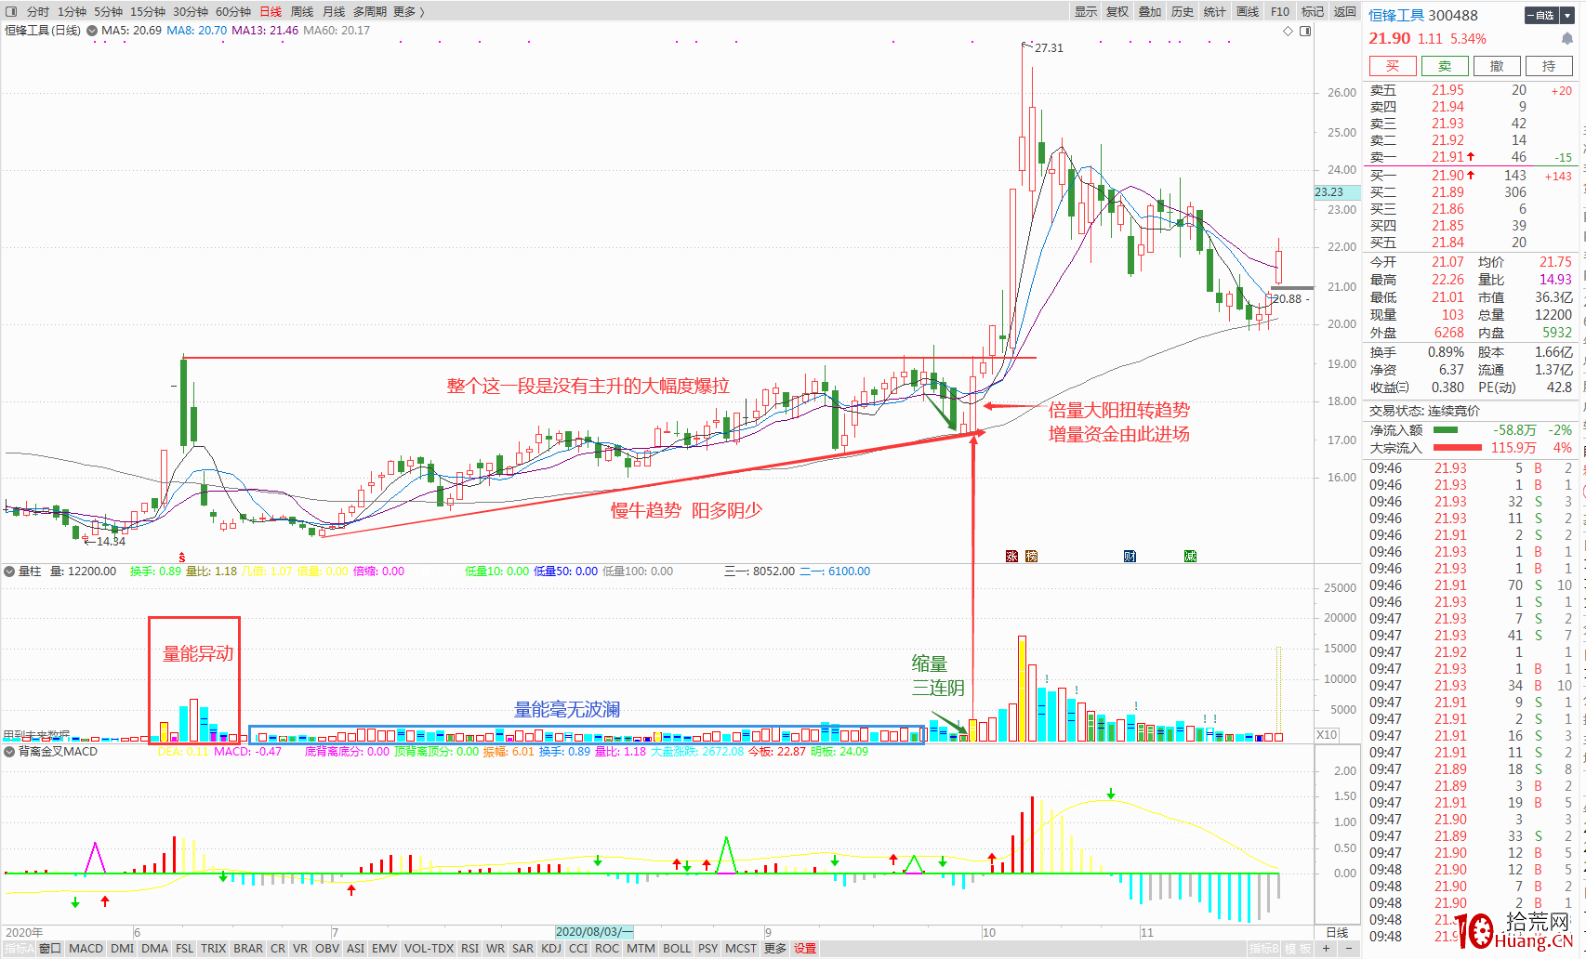Click the 返回 back button

1344,11
